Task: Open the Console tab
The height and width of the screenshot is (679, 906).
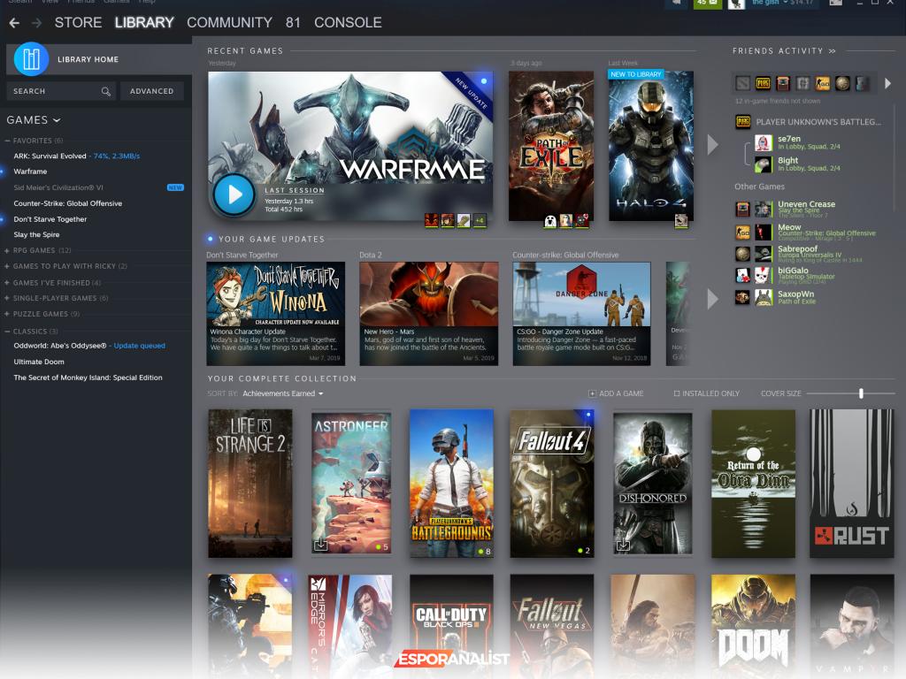Action: coord(348,22)
